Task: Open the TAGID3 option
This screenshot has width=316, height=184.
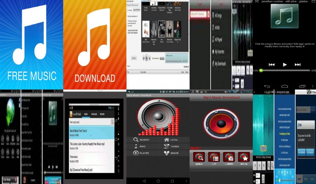Action: [x=166, y=146]
